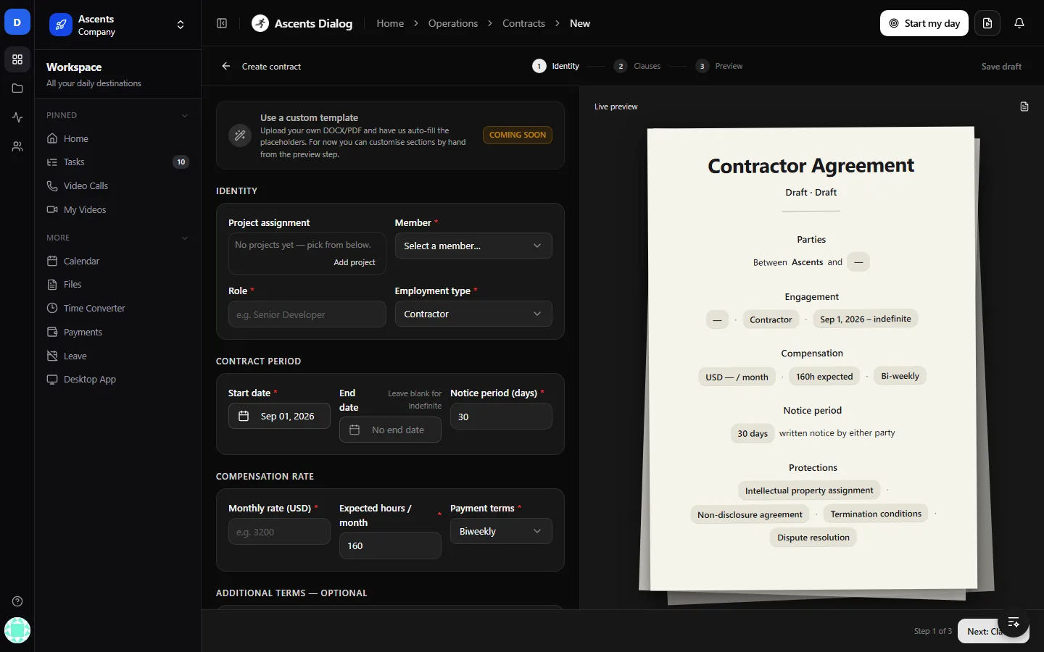Open Home in the sidebar

click(x=117, y=138)
